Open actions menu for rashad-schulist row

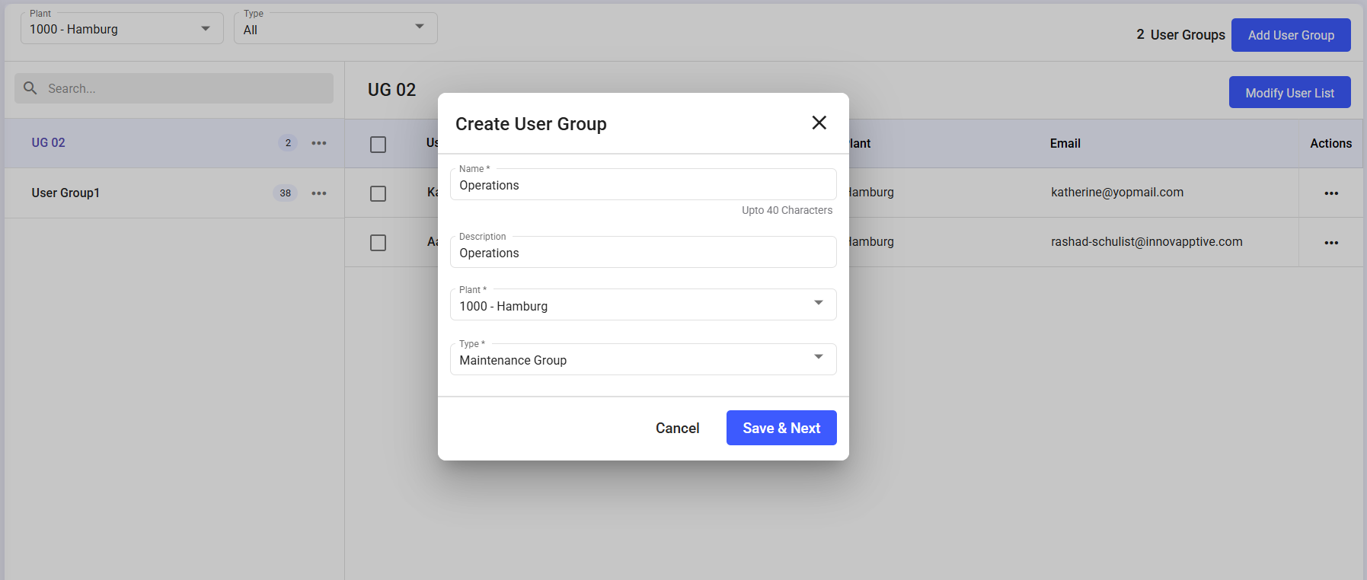coord(1330,243)
